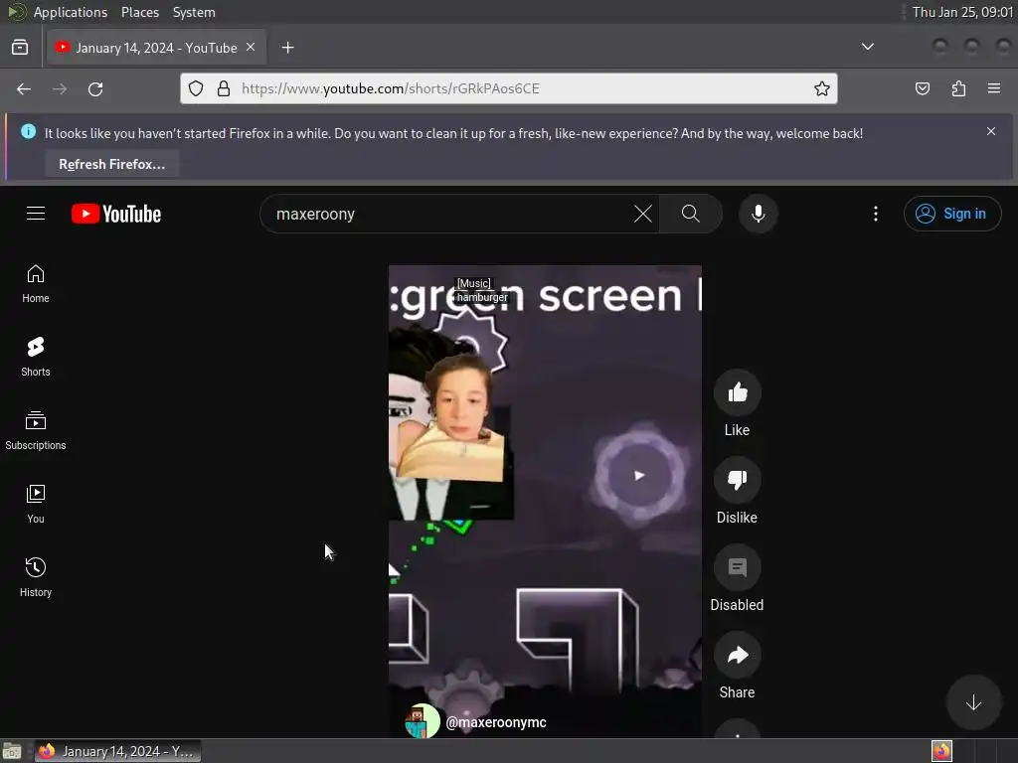
Task: Go to next short with down arrow
Action: (973, 702)
